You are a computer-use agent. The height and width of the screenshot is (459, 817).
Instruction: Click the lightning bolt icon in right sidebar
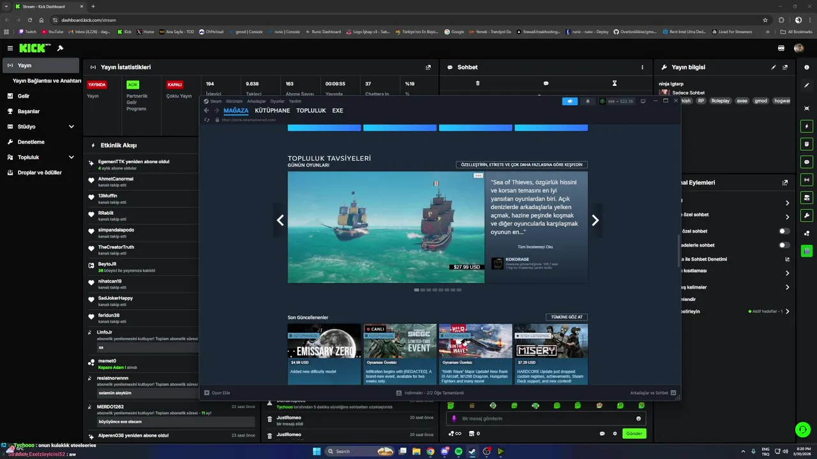tap(807, 126)
